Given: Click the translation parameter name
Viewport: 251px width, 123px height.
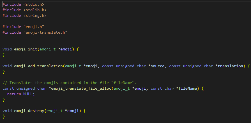Looking at the screenshot, I should click(230, 66).
